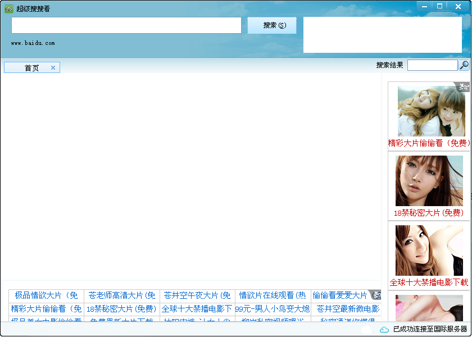This screenshot has width=472, height=337.
Task: Open 苍井空午夜大片 link in bottom table
Action: pos(197,295)
